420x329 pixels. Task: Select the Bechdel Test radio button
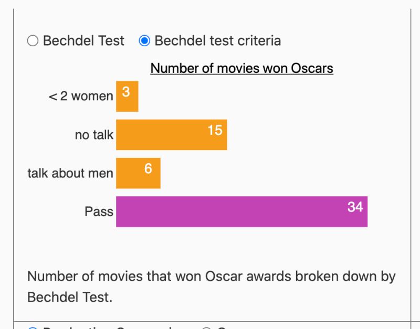33,41
